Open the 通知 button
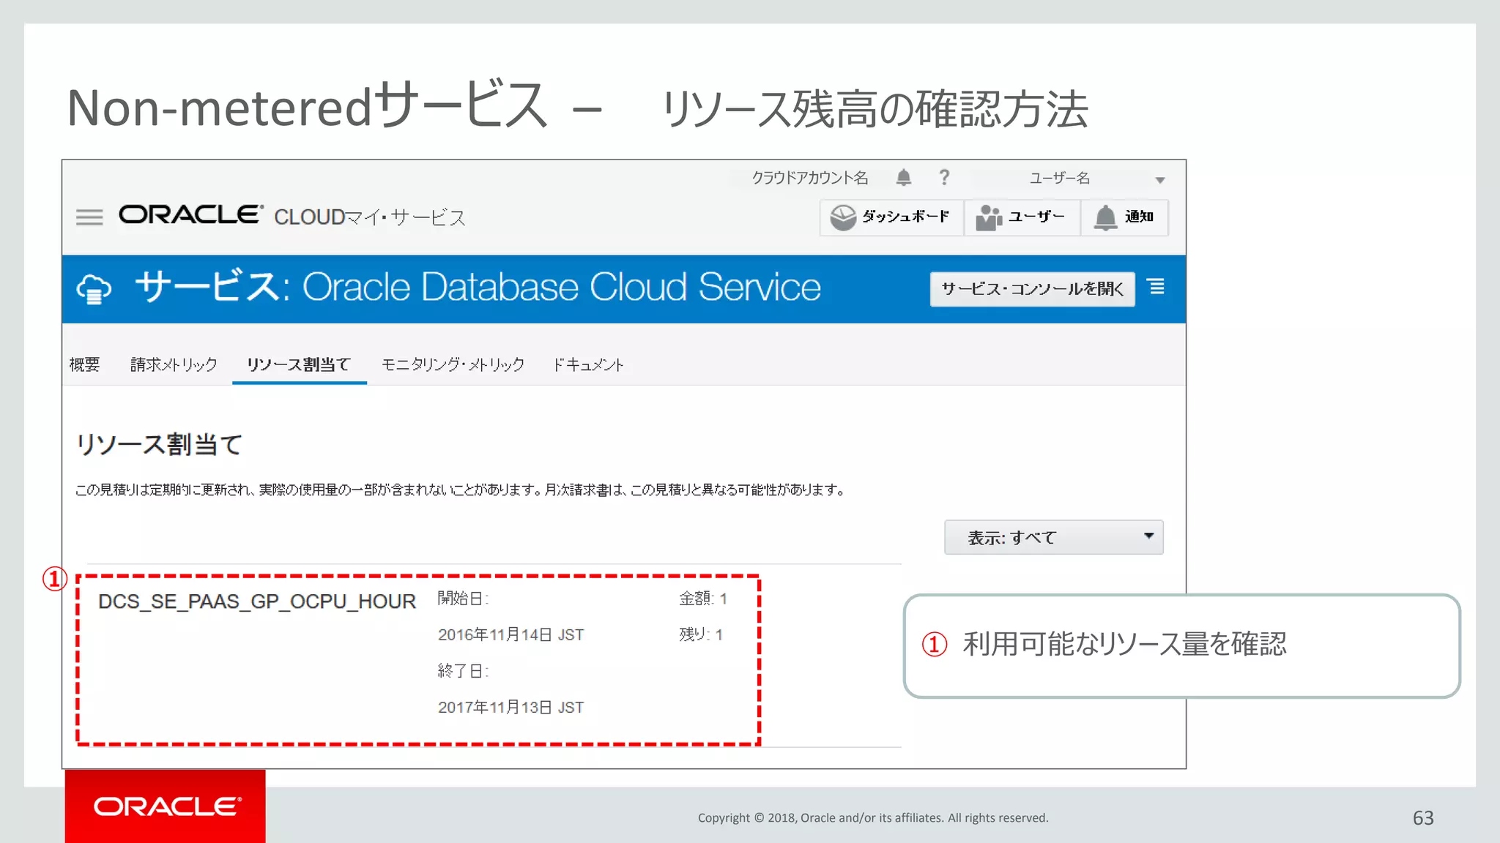The image size is (1500, 843). [1124, 217]
